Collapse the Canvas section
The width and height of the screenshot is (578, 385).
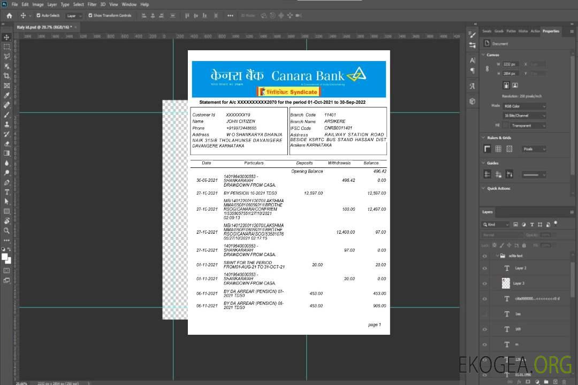484,55
